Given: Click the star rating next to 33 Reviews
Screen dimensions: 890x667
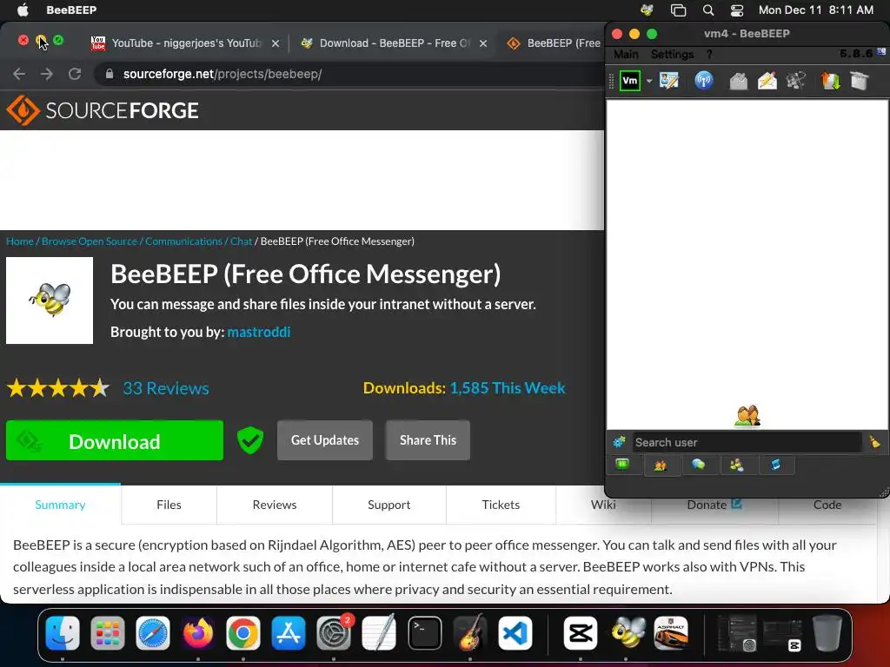Looking at the screenshot, I should (x=58, y=388).
